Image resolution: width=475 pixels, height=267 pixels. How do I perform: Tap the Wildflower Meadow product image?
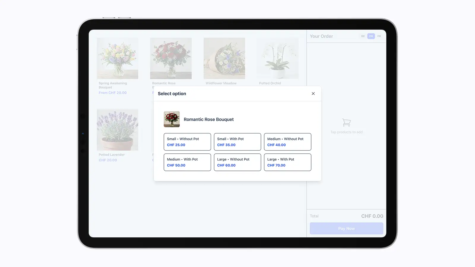224,58
